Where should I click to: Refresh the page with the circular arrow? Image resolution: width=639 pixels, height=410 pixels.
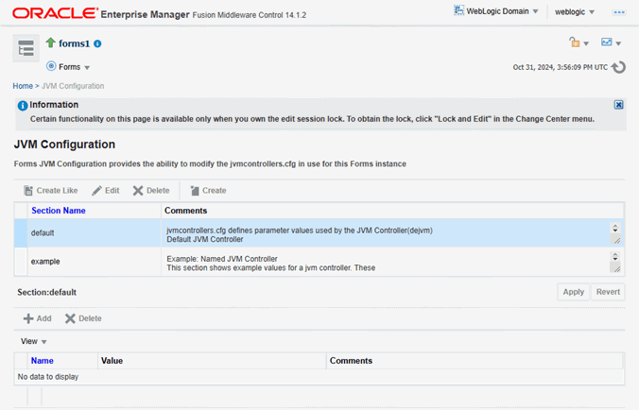(618, 67)
